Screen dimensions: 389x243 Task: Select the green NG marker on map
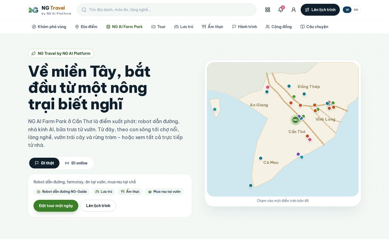296,120
